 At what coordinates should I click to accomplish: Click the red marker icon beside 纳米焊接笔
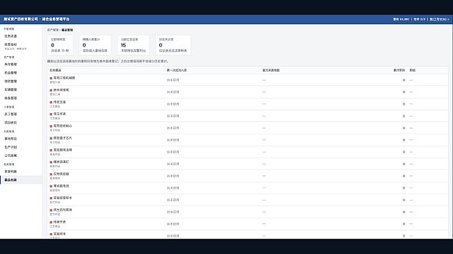point(51,90)
